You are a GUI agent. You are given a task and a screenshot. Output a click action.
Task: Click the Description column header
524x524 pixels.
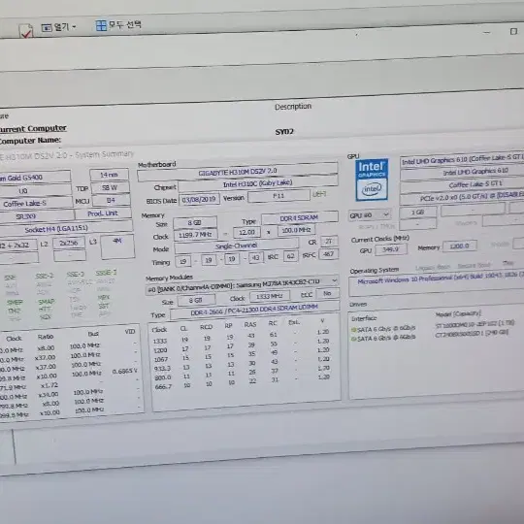(x=293, y=107)
